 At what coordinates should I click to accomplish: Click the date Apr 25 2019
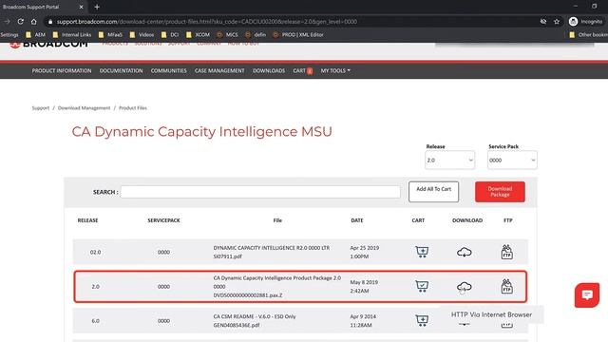tap(365, 248)
